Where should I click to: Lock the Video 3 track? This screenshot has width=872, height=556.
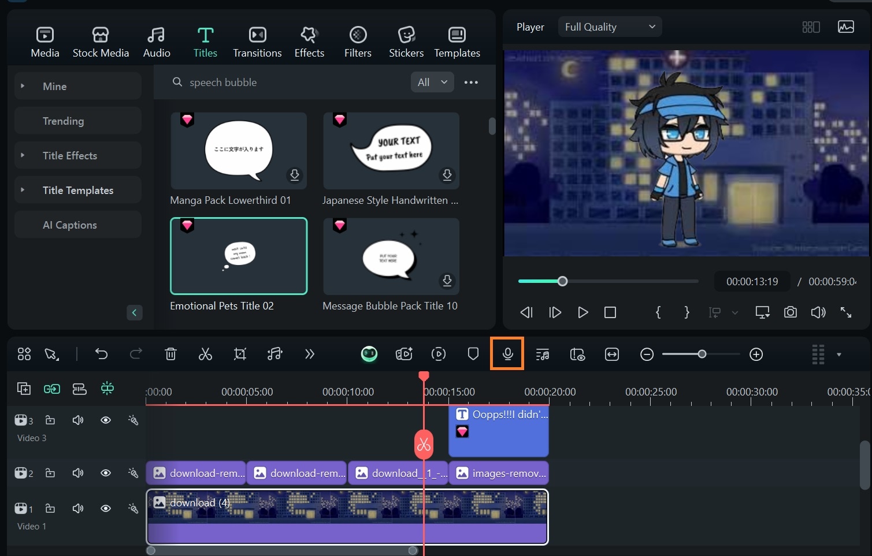click(x=50, y=420)
